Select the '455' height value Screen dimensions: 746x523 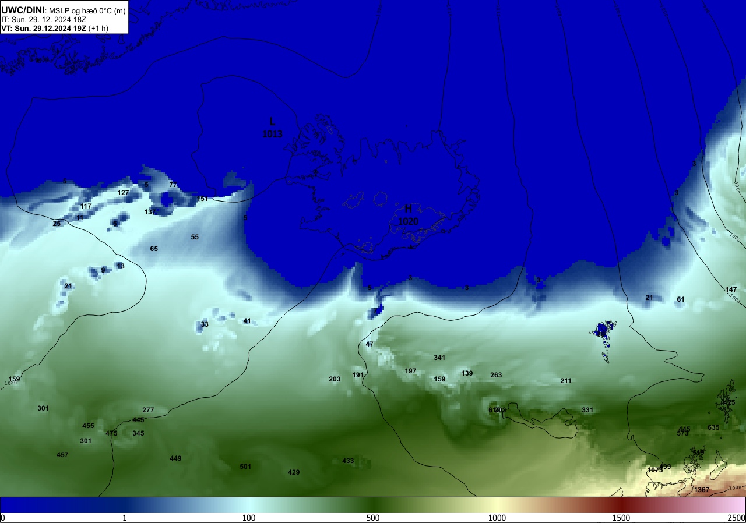coord(88,426)
